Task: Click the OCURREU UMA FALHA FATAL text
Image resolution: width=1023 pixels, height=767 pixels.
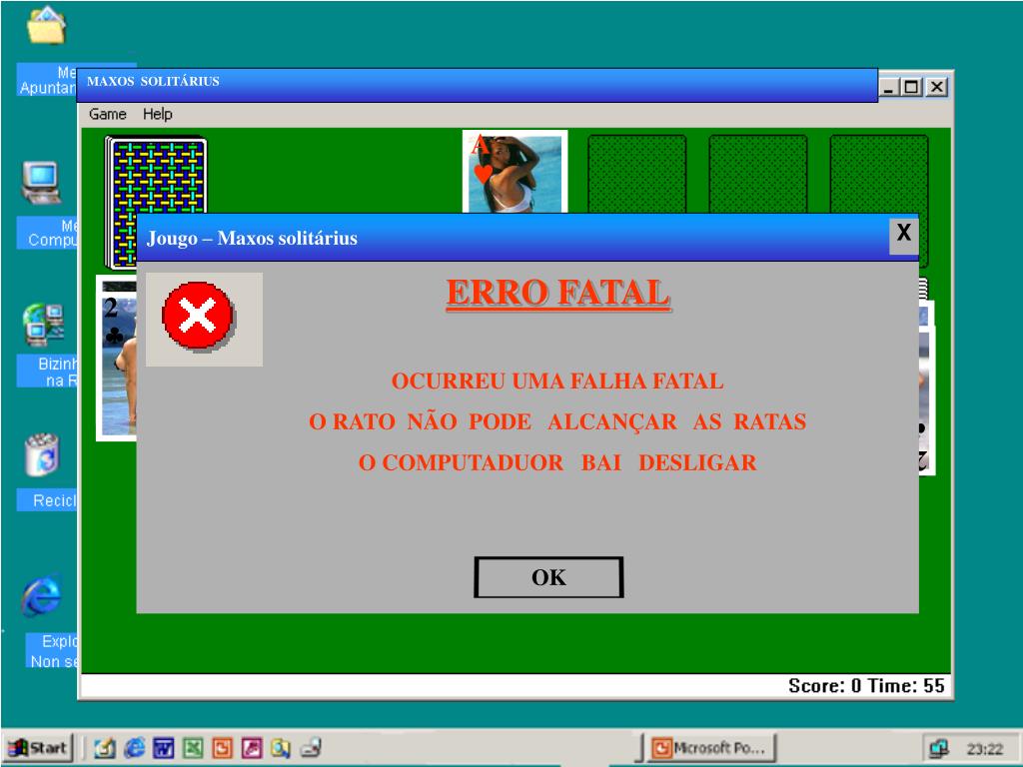Action: [x=557, y=381]
